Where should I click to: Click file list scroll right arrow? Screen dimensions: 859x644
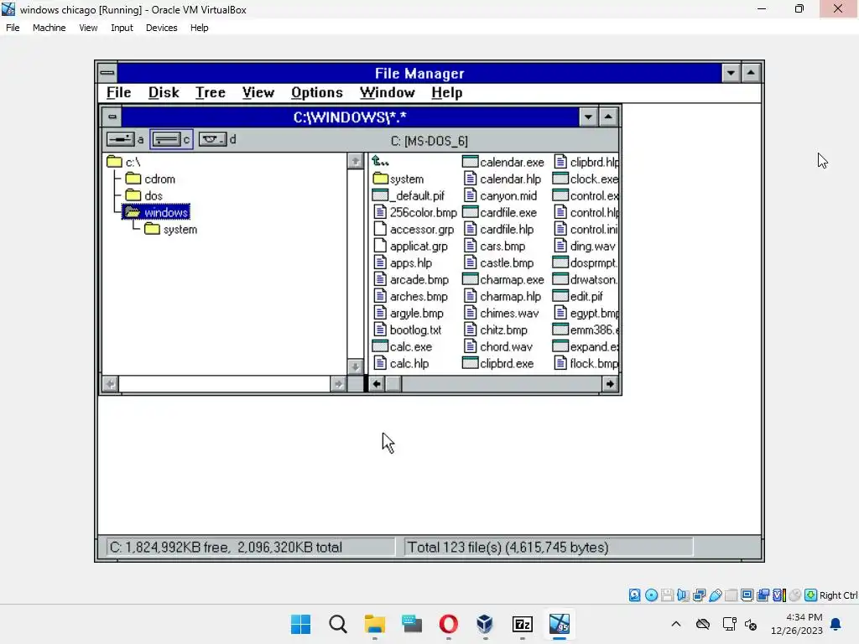tap(610, 384)
